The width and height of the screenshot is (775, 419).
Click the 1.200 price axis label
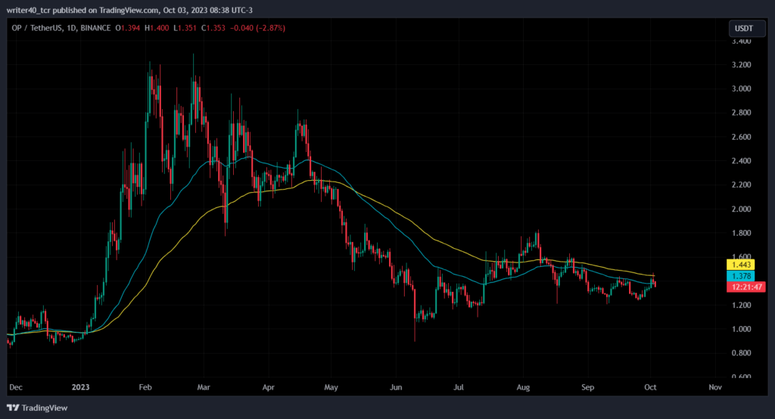(x=741, y=306)
